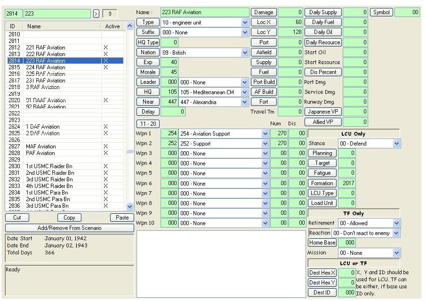Click the Add/Remove From Scenario button

[x=70, y=228]
